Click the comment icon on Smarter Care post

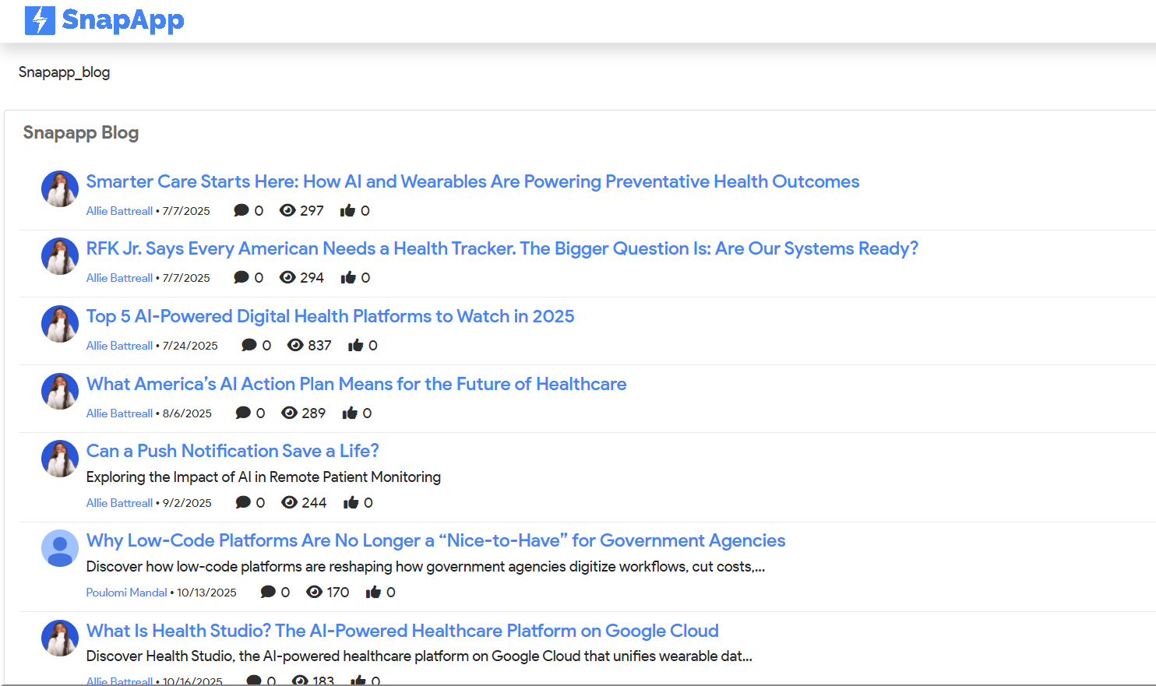[x=241, y=210]
